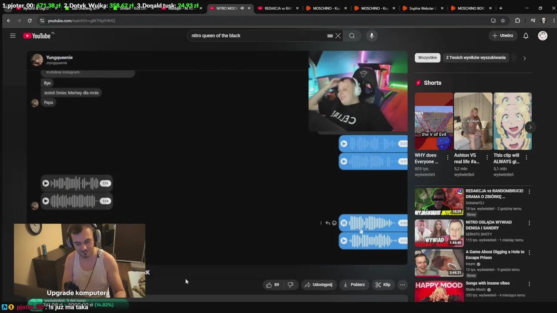Open more video actions ellipsis
This screenshot has width=557, height=313.
point(403,285)
